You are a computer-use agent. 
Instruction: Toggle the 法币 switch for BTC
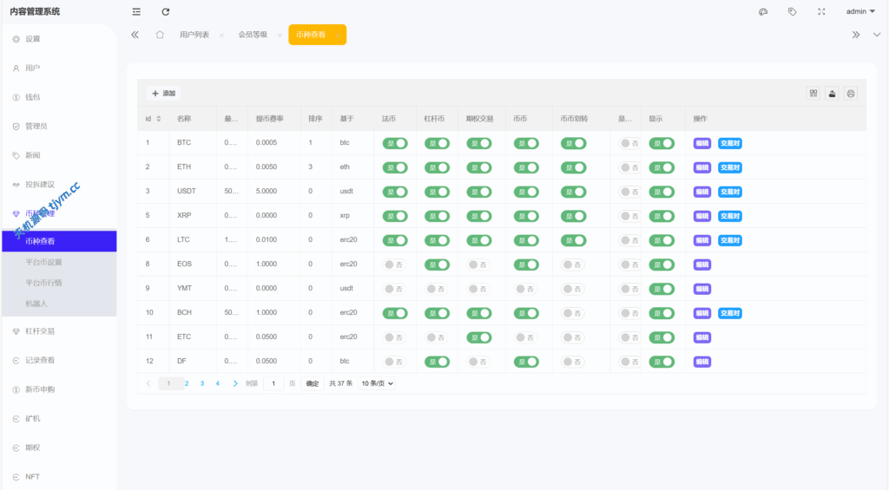[x=395, y=143]
